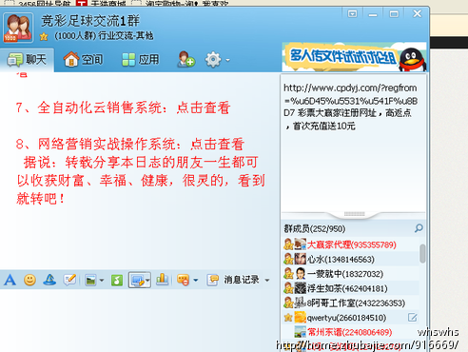Open the 应用 tab
This screenshot has height=352, width=468.
click(x=141, y=60)
